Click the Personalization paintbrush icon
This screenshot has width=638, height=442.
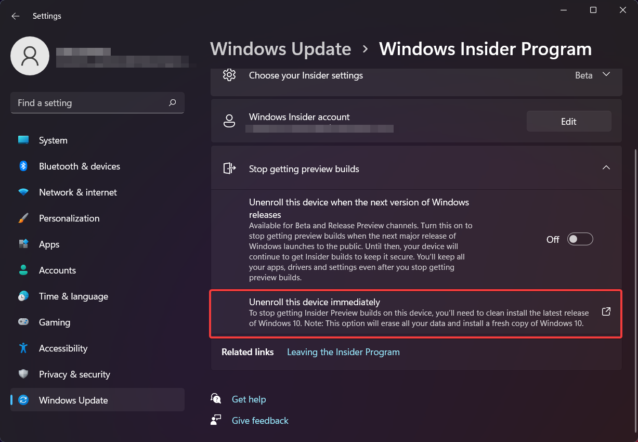coord(23,218)
